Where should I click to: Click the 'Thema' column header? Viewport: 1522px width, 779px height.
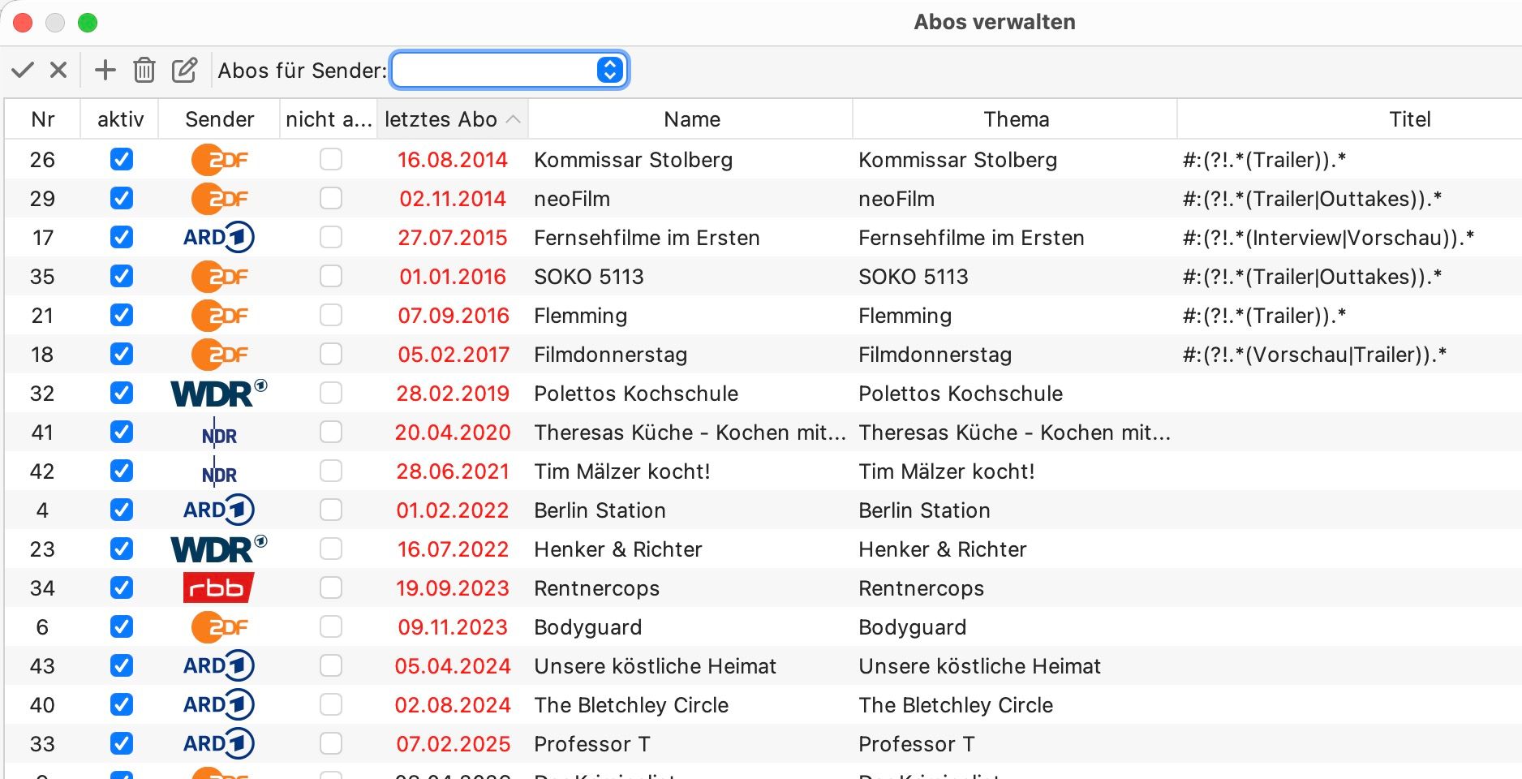click(x=1016, y=119)
